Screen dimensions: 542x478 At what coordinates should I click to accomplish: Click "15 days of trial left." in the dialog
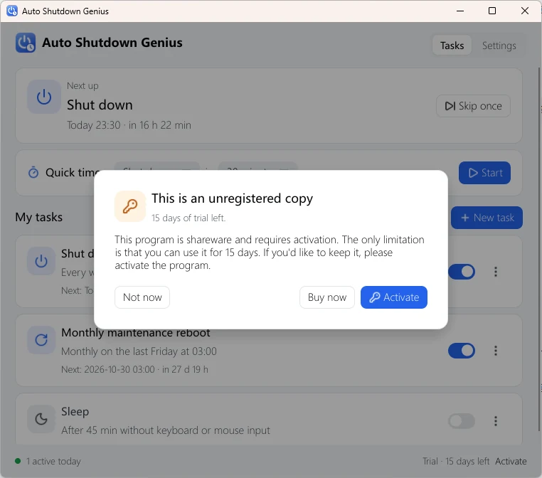188,218
